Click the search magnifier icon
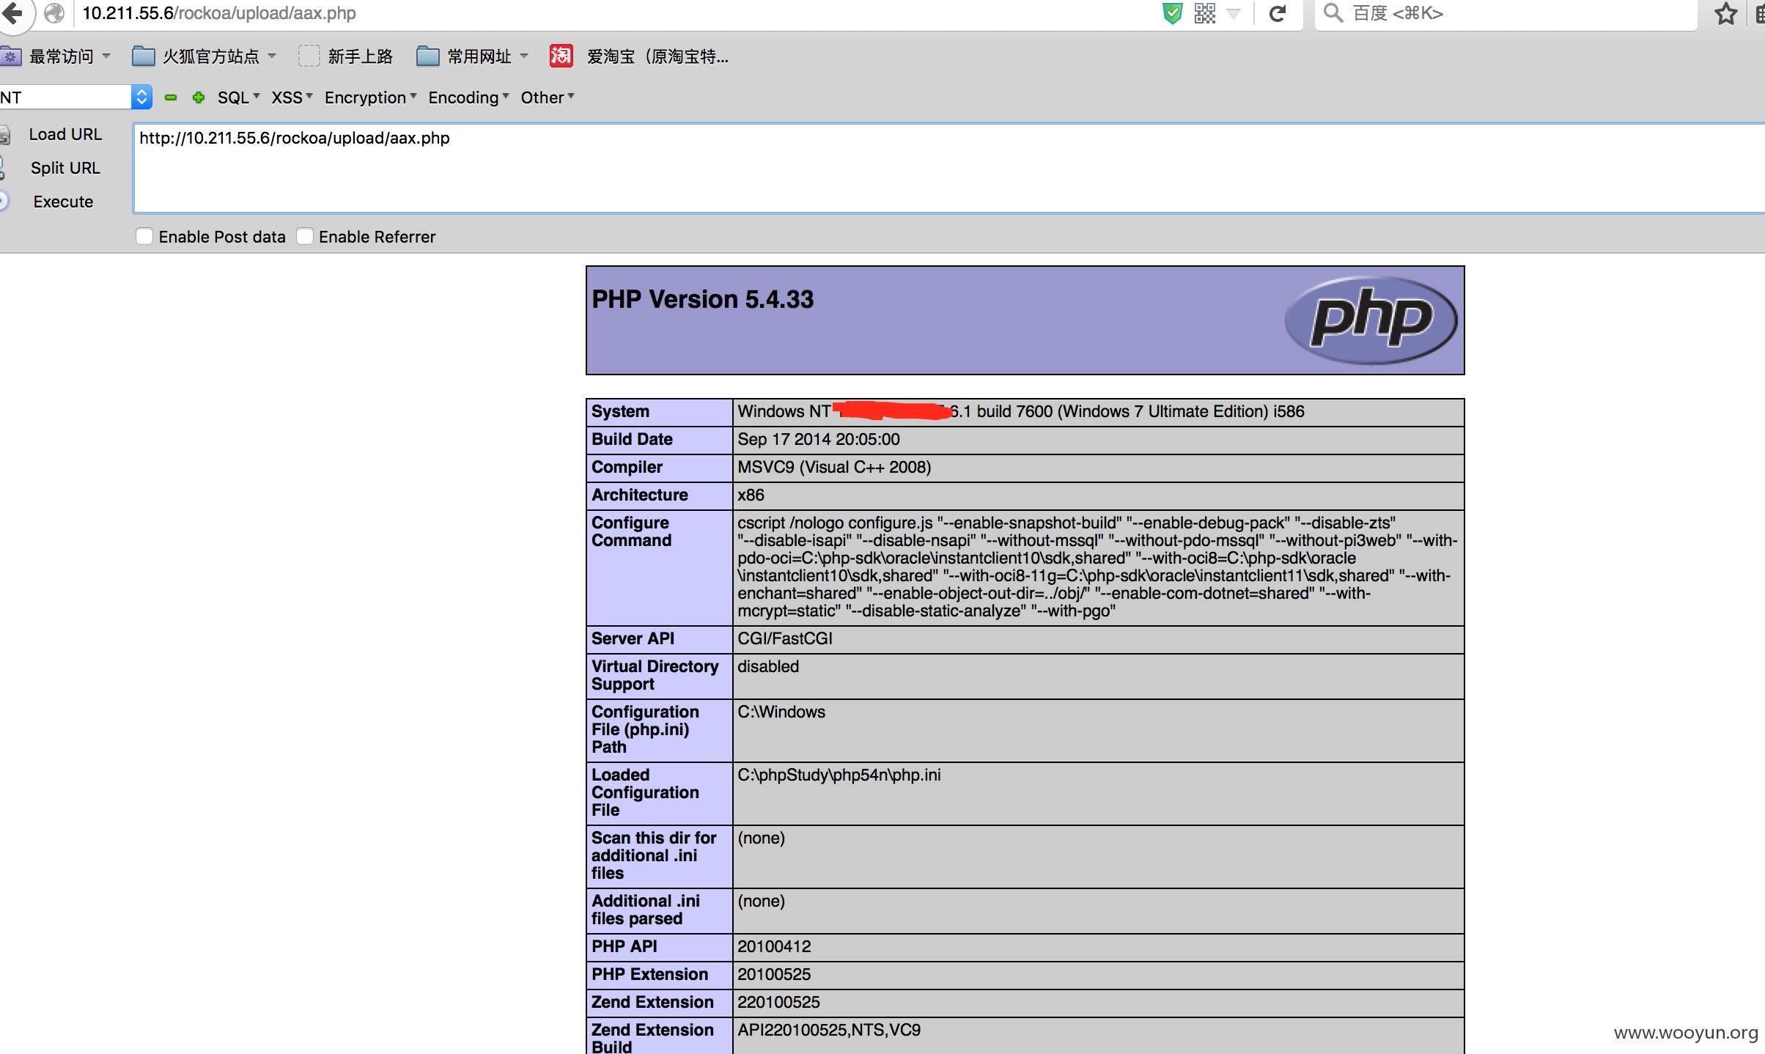This screenshot has width=1765, height=1054. click(1333, 13)
